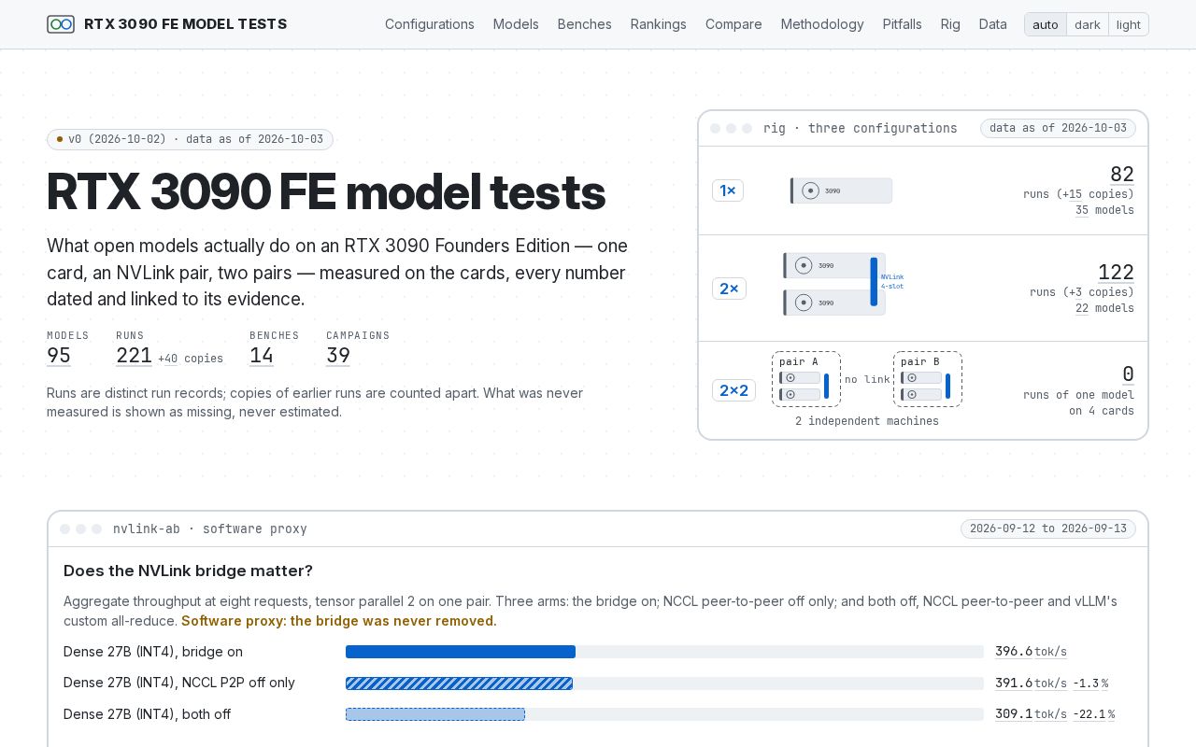Screen dimensions: 1196x747
Task: Select the 2×2 configuration badge
Action: [x=733, y=390]
